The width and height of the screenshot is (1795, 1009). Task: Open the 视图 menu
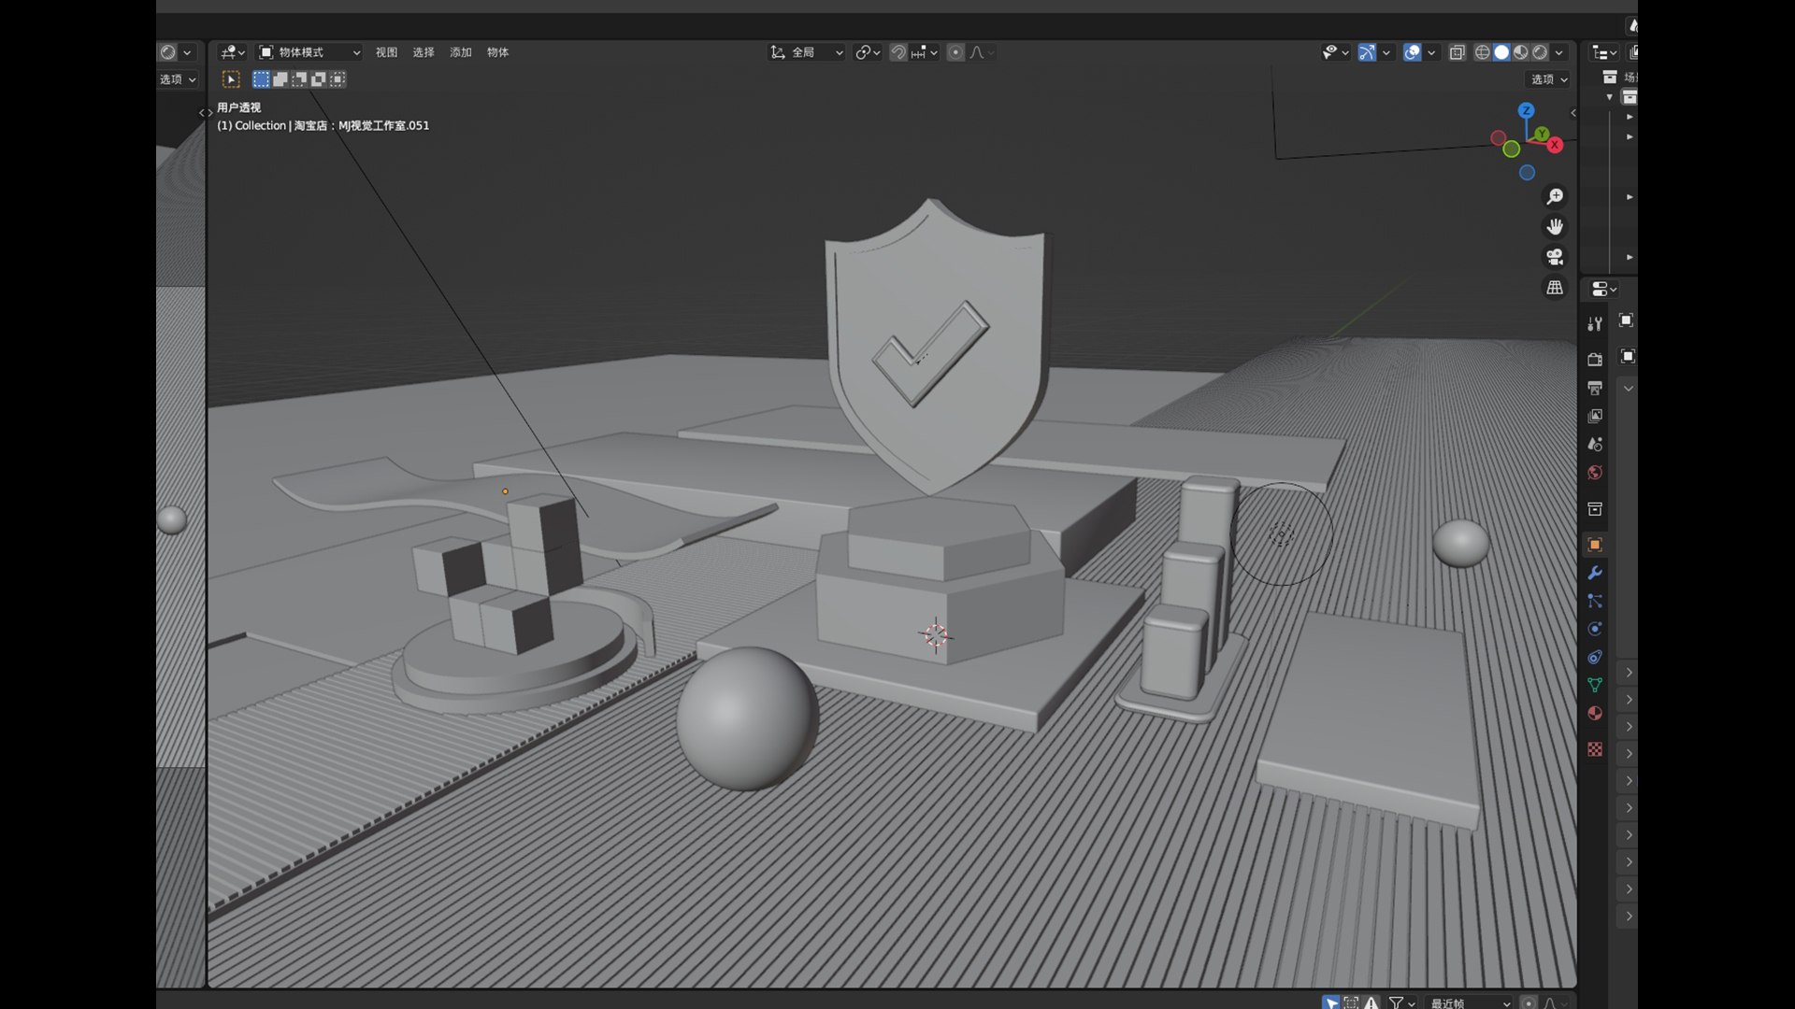click(386, 52)
